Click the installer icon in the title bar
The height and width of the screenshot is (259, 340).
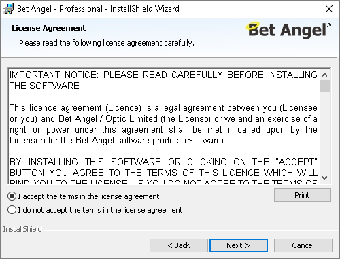[x=8, y=9]
